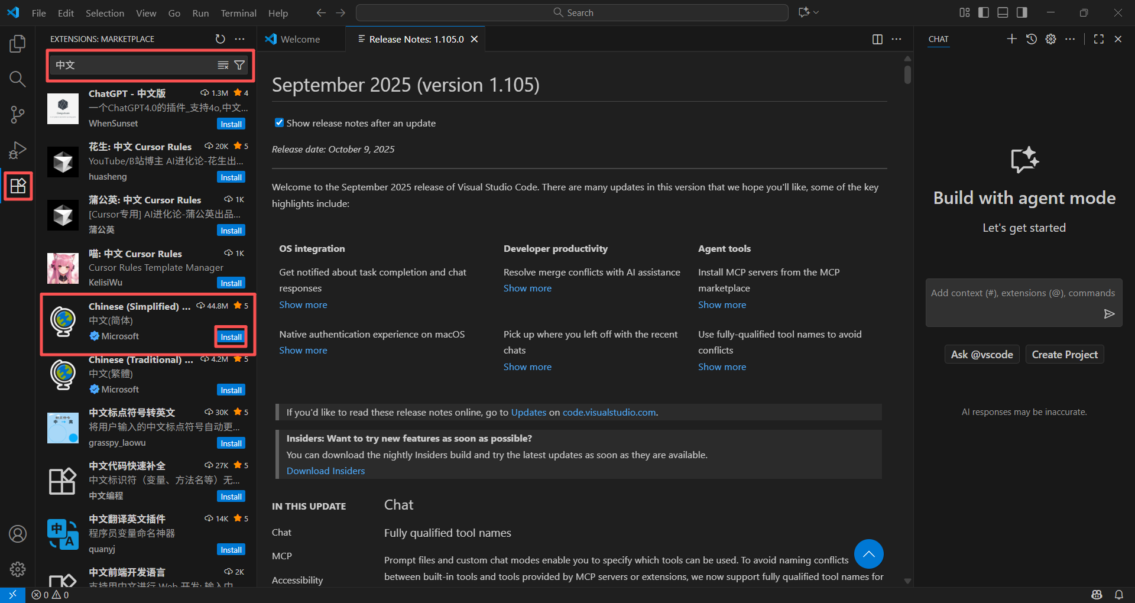The height and width of the screenshot is (603, 1135).
Task: Select the CHAT panel tab
Action: (938, 39)
